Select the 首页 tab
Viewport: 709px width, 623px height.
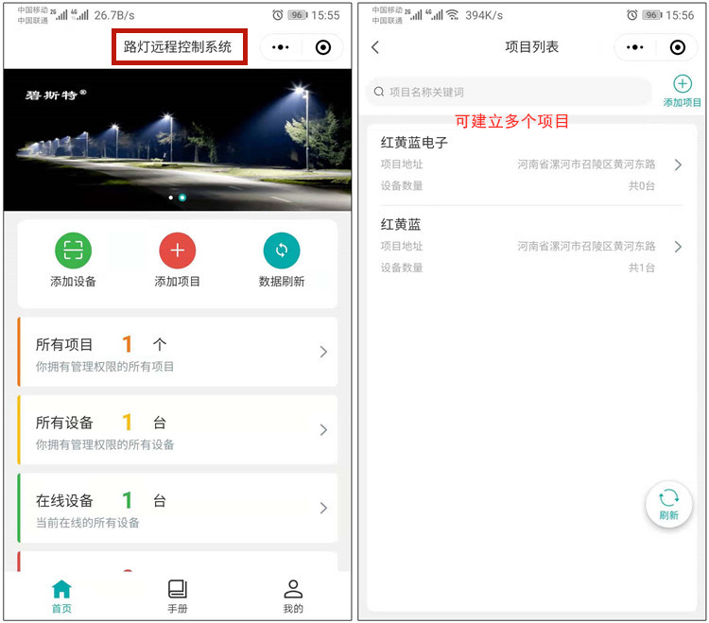point(61,596)
